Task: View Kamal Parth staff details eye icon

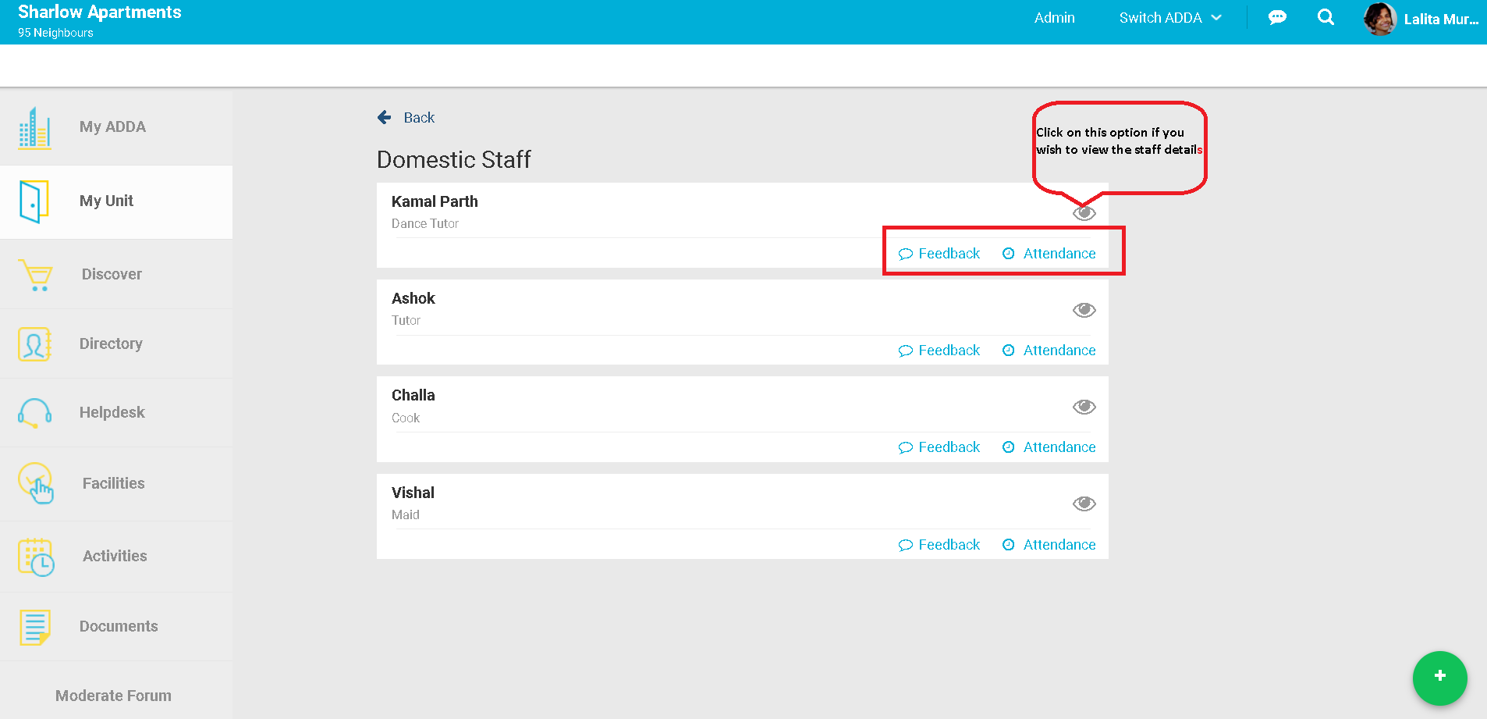Action: (x=1084, y=213)
